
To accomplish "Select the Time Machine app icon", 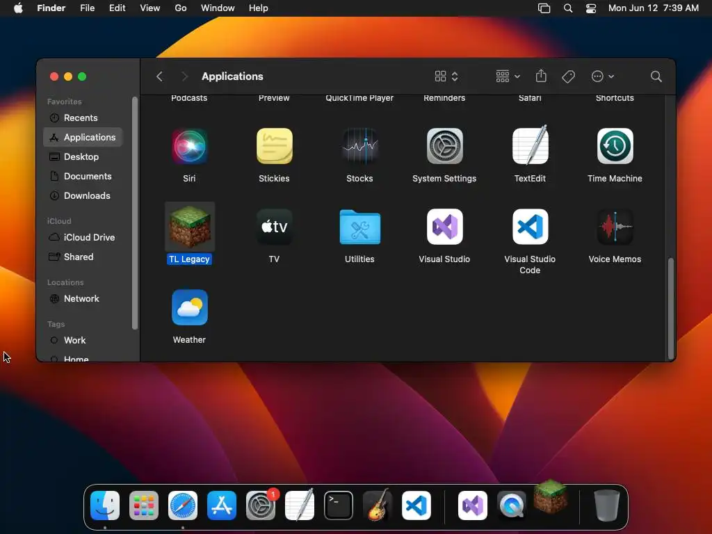I will point(615,146).
